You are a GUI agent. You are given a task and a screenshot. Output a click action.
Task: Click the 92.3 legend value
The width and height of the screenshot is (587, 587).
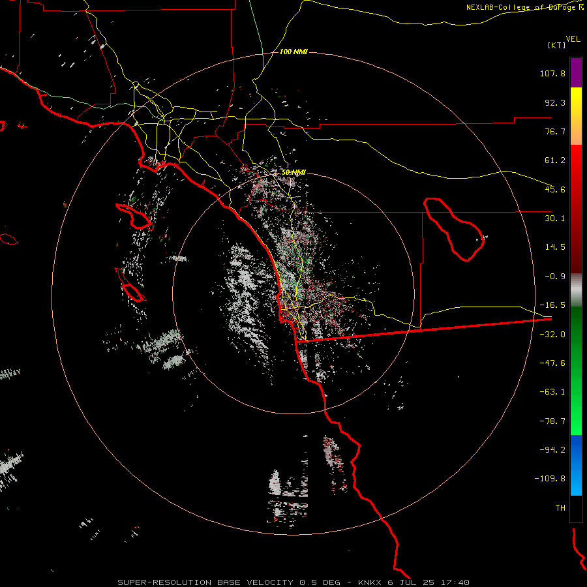tap(555, 102)
